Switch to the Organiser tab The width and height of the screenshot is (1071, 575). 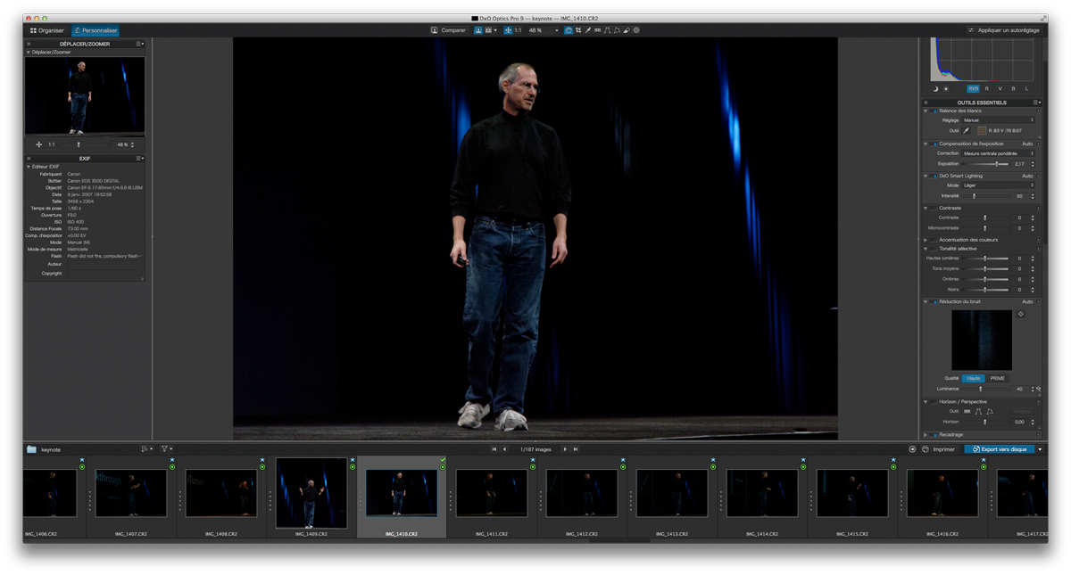(47, 30)
